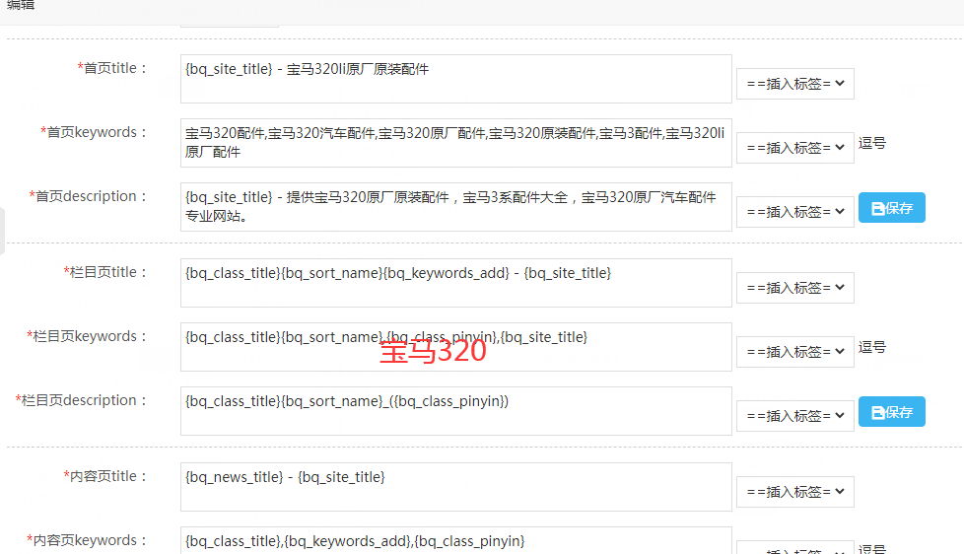
Task: Open insert-tag dropdown for 栏目页keywords
Action: coord(794,352)
